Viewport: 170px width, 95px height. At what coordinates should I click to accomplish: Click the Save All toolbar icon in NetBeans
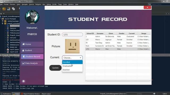tap(14, 9)
